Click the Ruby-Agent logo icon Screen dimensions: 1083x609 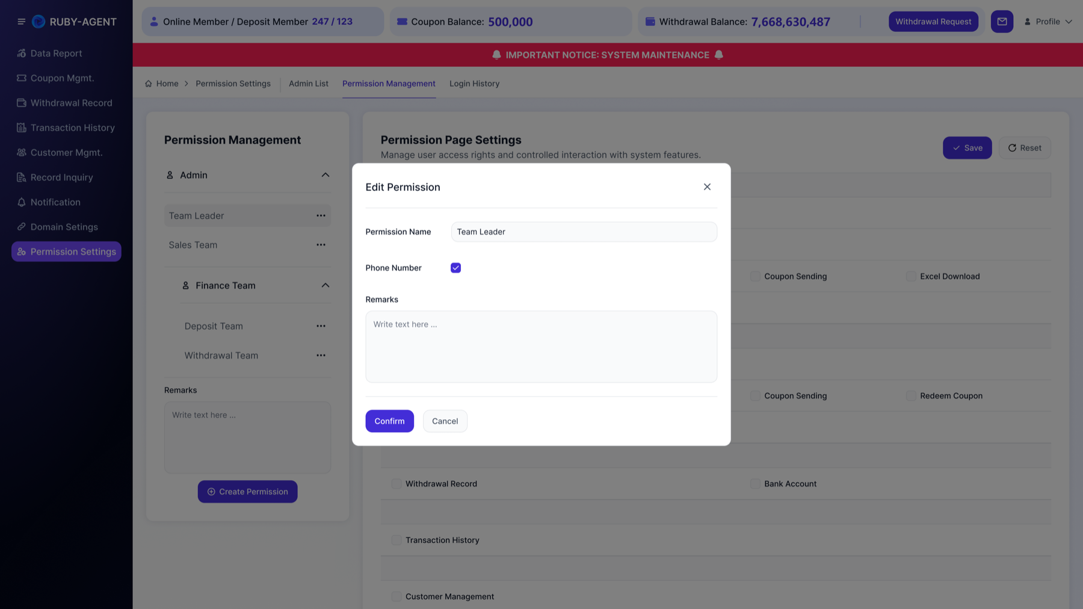(39, 22)
